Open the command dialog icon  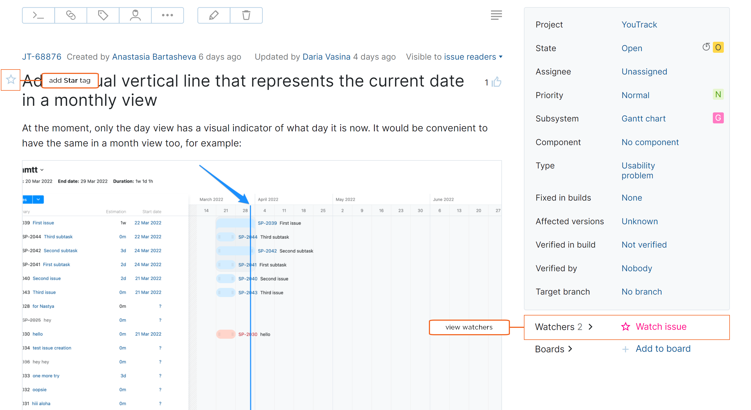[x=38, y=15]
